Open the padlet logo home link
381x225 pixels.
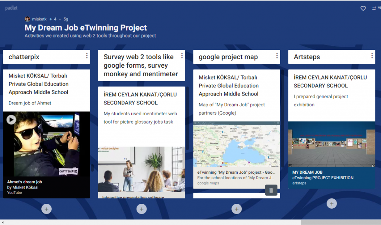pyautogui.click(x=11, y=8)
